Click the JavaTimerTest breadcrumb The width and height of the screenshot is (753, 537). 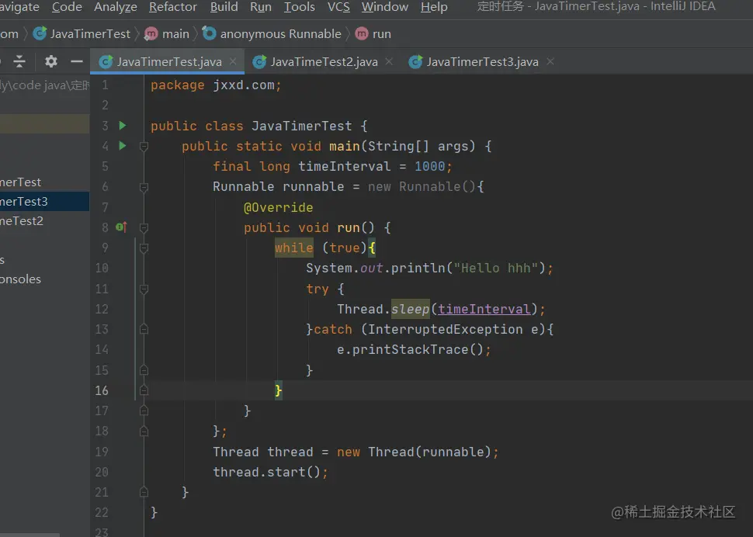90,34
